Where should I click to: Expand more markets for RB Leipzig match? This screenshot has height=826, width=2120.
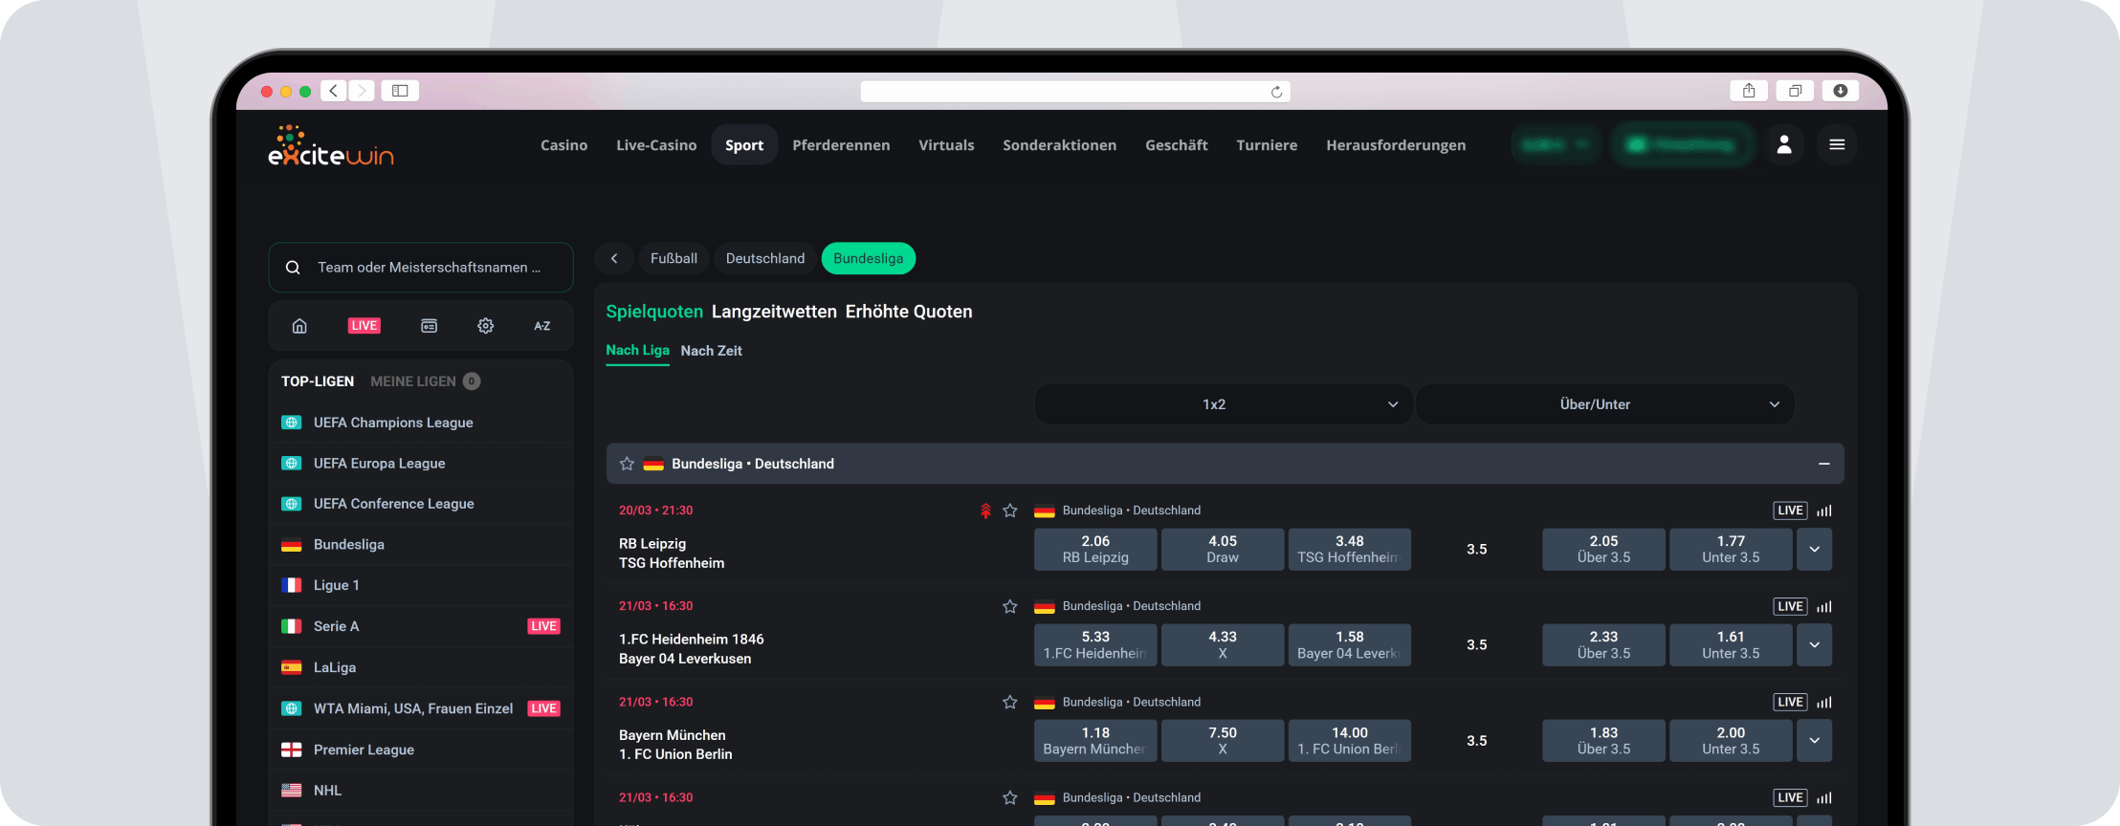point(1814,550)
